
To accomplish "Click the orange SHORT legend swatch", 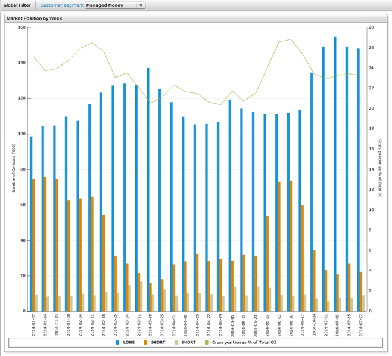I will [x=146, y=343].
